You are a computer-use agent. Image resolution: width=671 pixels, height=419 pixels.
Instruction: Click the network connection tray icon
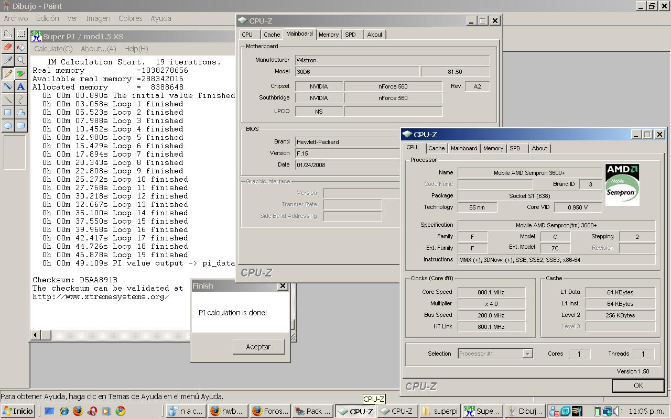pos(607,411)
